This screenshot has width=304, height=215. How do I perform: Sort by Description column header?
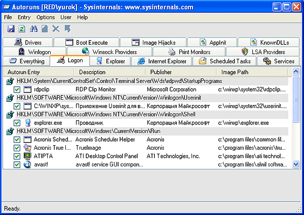(109, 72)
